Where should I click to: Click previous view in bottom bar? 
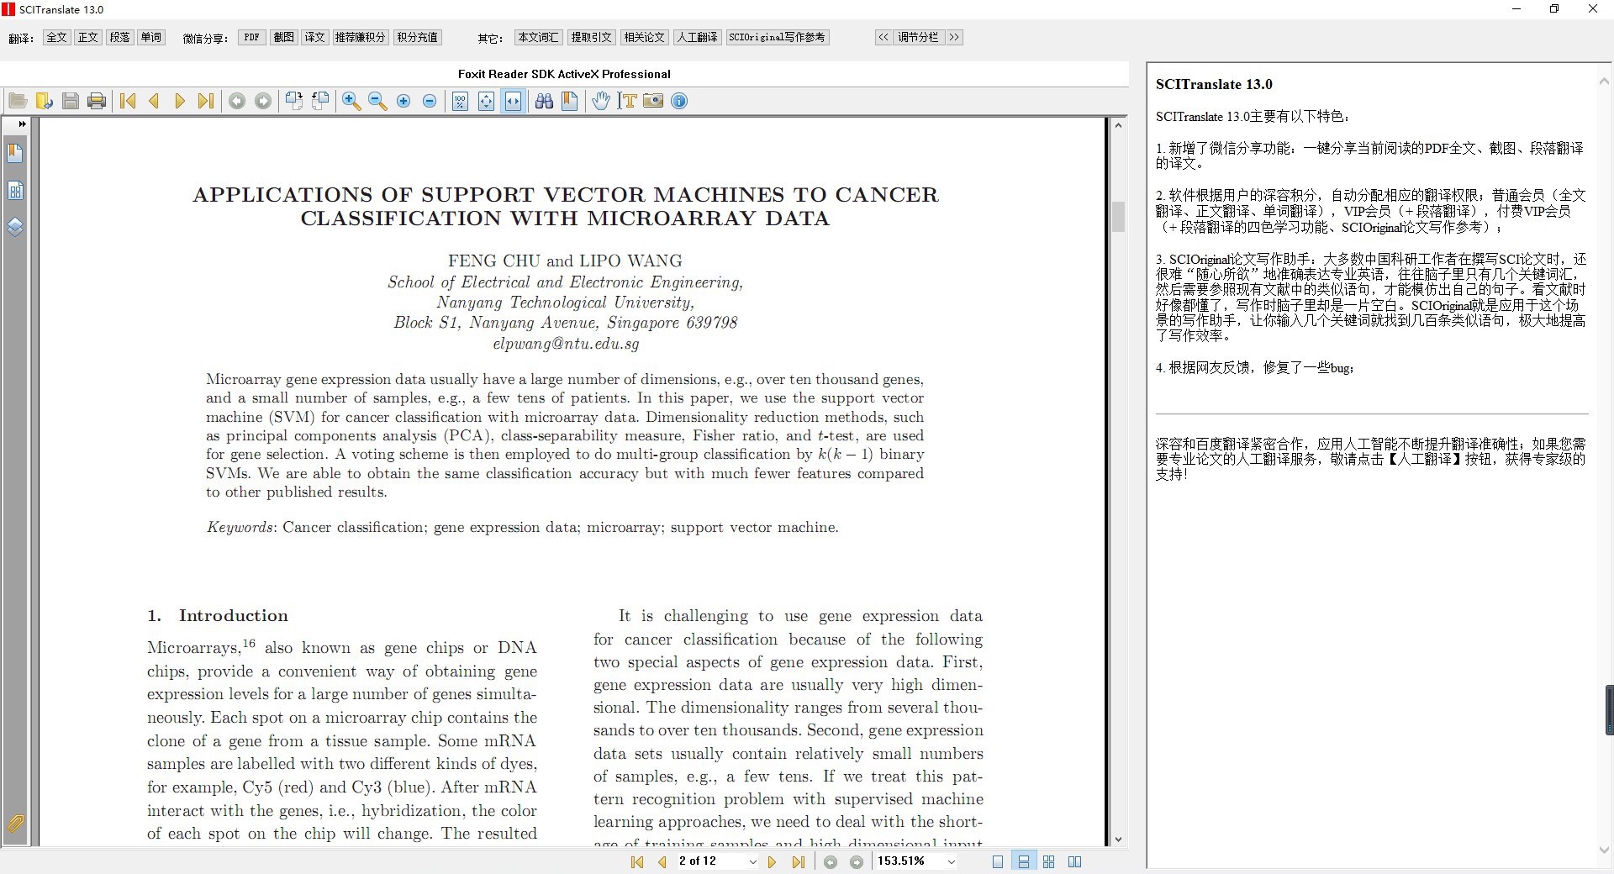831,861
